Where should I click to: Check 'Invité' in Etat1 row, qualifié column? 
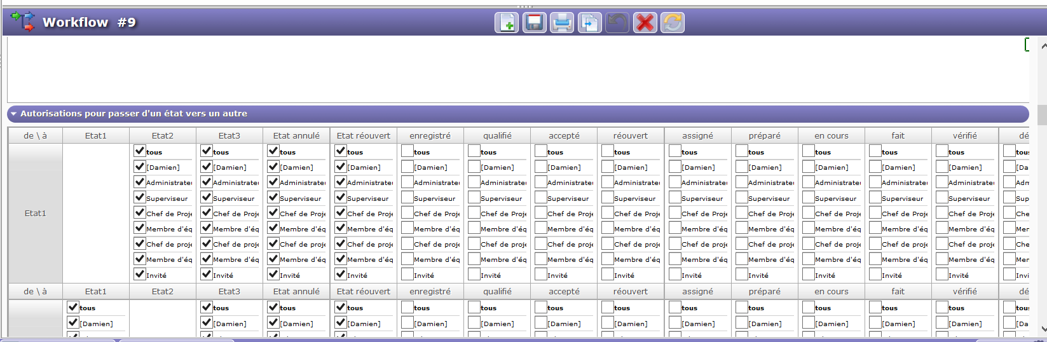pos(474,274)
